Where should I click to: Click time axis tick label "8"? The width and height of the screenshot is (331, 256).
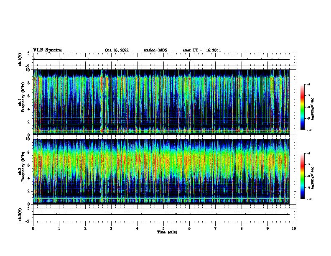pos(242,228)
